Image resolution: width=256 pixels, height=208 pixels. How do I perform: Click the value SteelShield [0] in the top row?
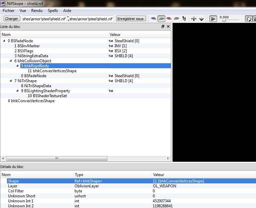(127, 41)
